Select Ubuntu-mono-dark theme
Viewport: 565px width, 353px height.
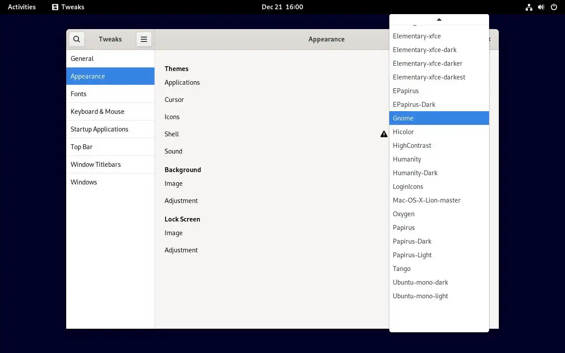point(439,282)
